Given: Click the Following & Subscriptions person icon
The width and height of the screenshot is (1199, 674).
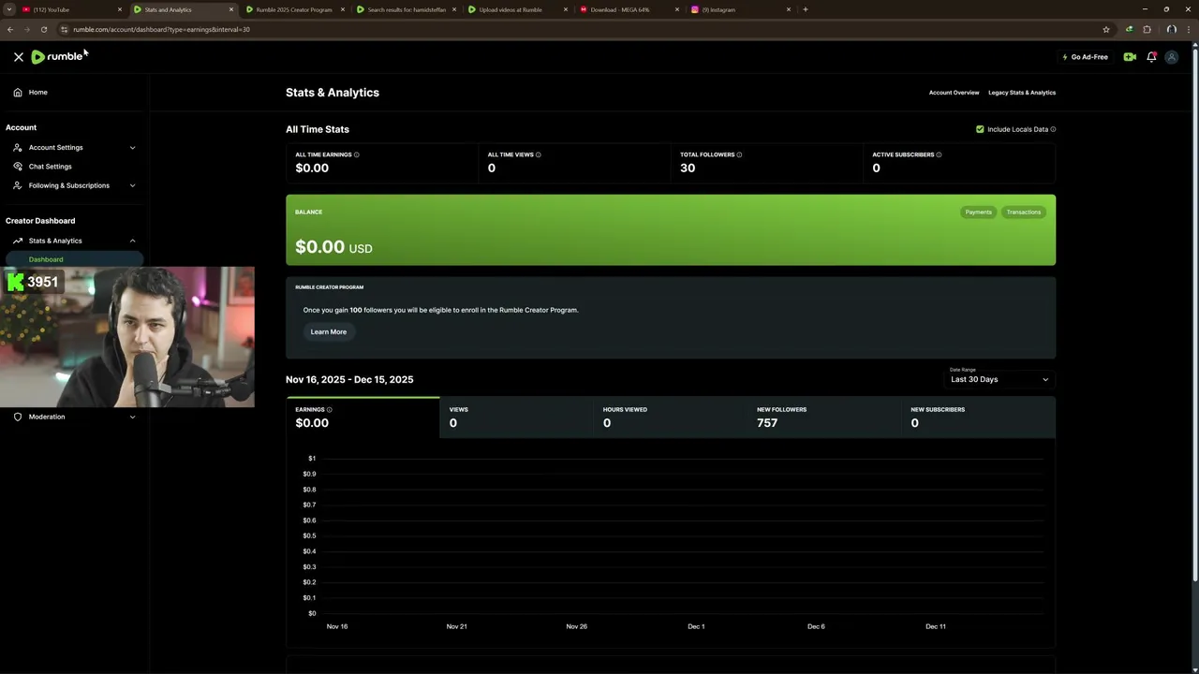Looking at the screenshot, I should click(x=18, y=185).
